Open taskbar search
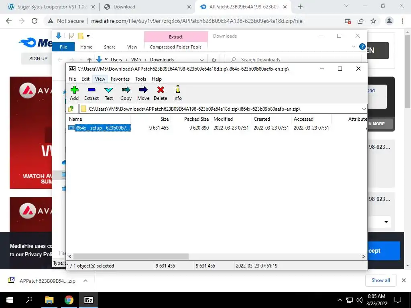Screen dimensions: 411x308 pyautogui.click(x=29, y=300)
